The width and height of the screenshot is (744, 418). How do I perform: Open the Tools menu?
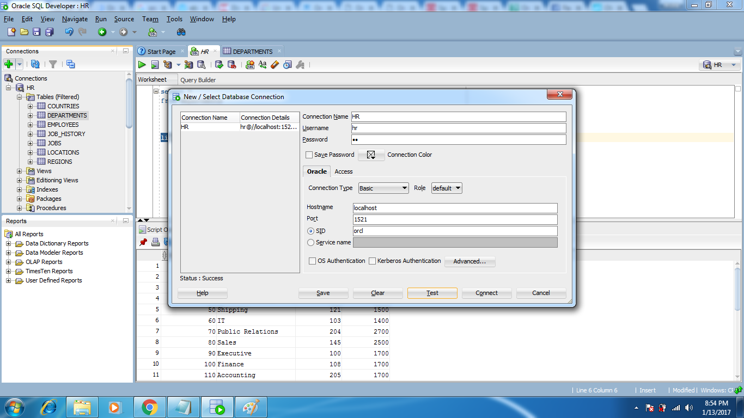pos(174,19)
